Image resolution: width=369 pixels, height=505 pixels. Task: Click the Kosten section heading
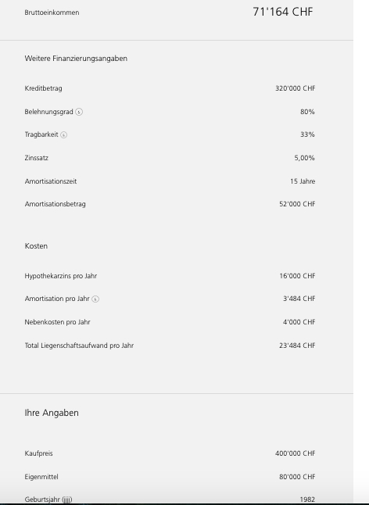(x=36, y=245)
